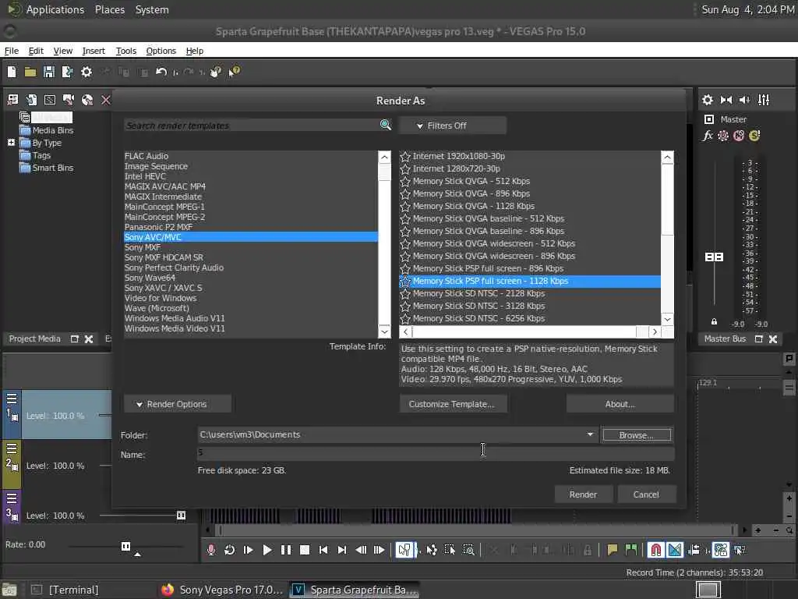Click the Pause button
798x599 pixels.
pos(285,550)
